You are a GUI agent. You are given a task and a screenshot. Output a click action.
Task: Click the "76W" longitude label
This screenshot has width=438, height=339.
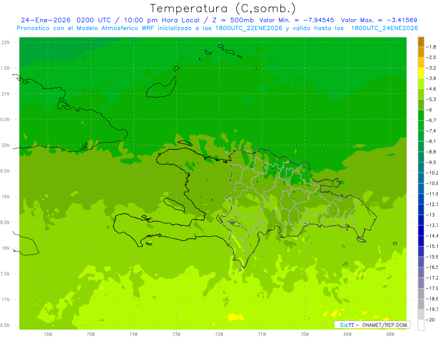coord(48,334)
